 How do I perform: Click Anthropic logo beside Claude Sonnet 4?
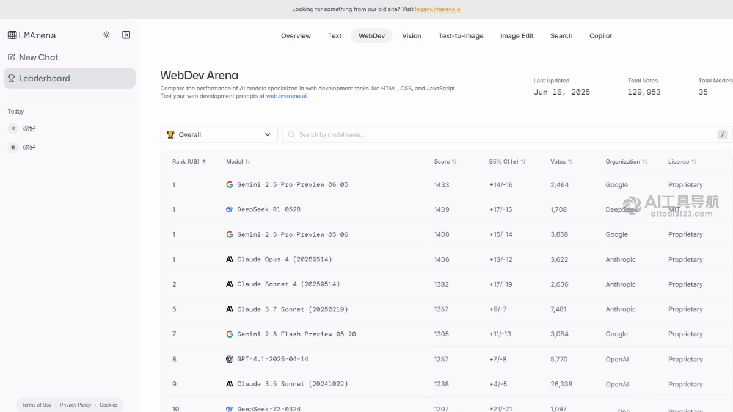pyautogui.click(x=230, y=284)
